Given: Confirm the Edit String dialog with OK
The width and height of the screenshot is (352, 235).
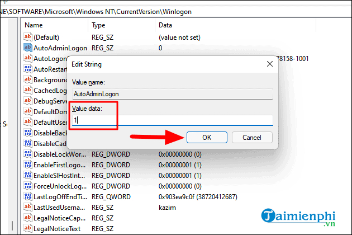Looking at the screenshot, I should click(x=207, y=138).
